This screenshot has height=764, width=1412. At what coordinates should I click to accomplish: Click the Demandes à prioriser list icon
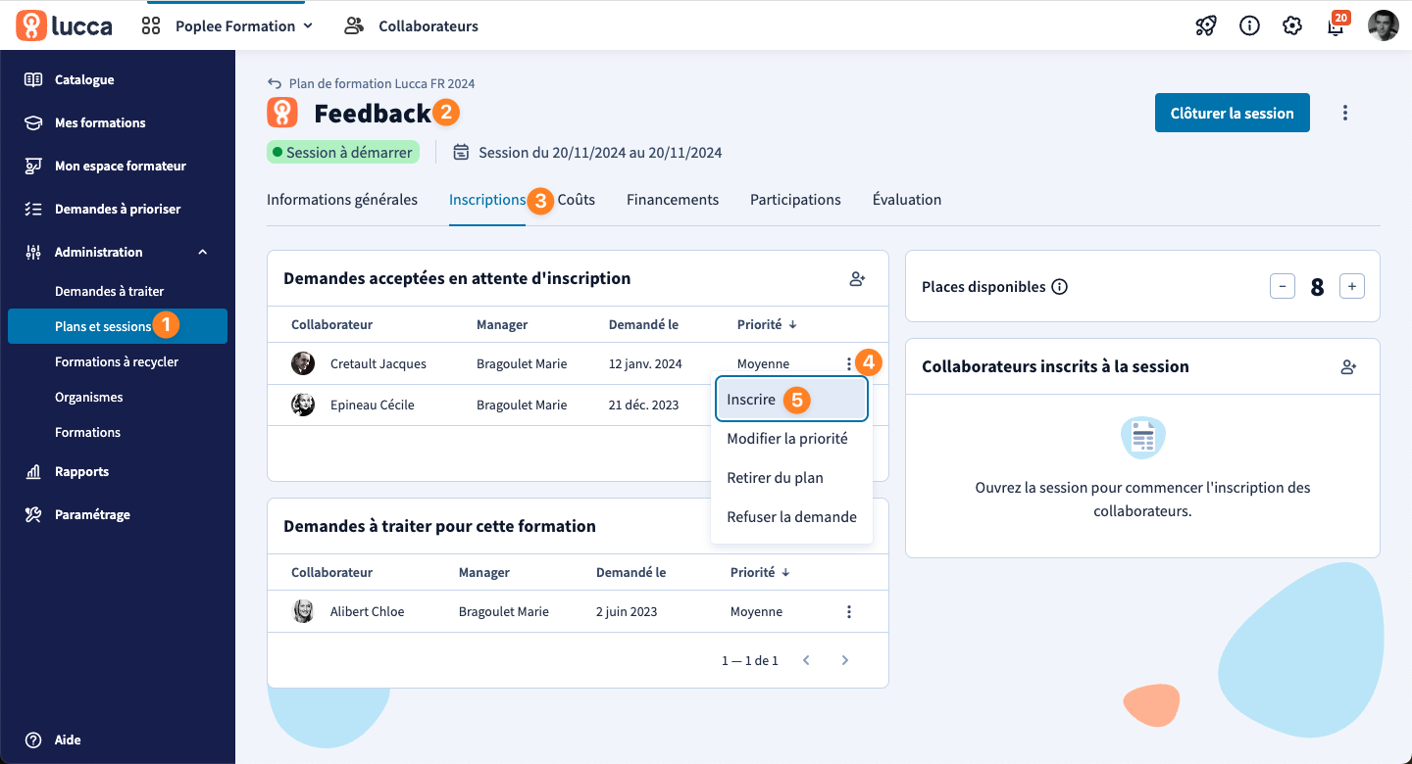[x=33, y=209]
